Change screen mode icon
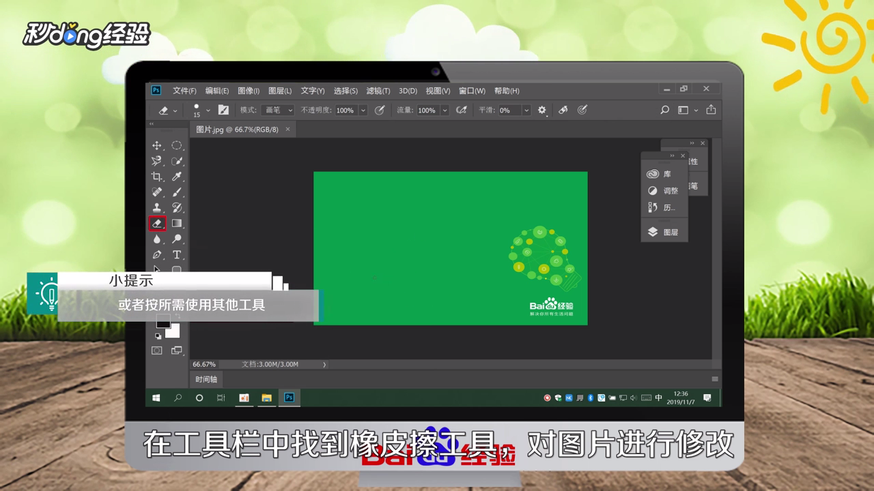This screenshot has height=491, width=874. coord(177,351)
